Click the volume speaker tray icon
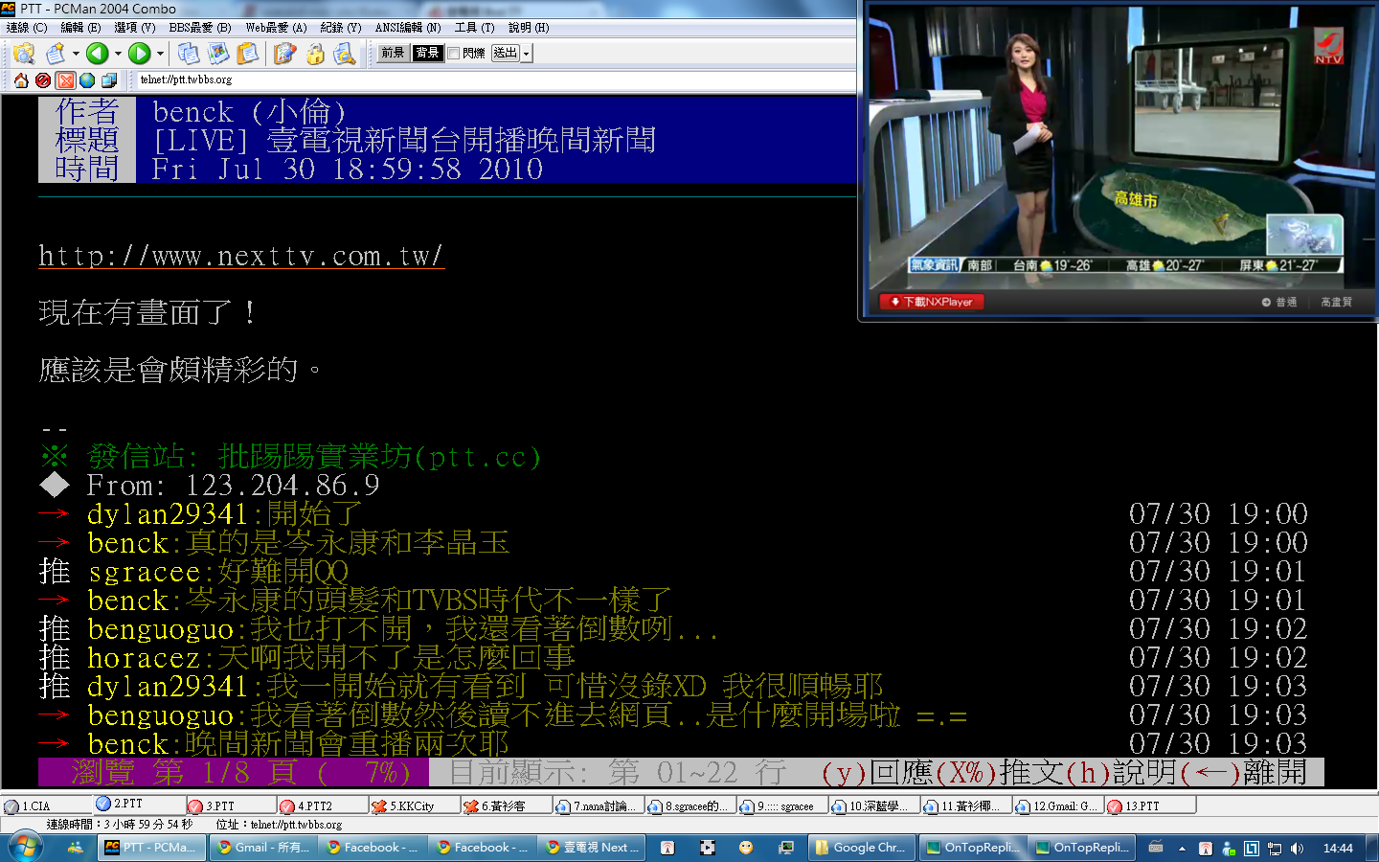The image size is (1379, 862). click(1297, 849)
